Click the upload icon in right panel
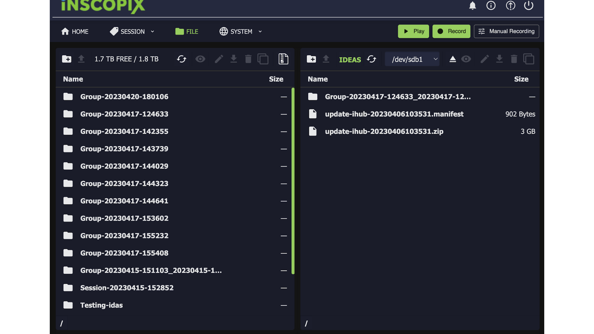The width and height of the screenshot is (594, 334). pos(326,59)
